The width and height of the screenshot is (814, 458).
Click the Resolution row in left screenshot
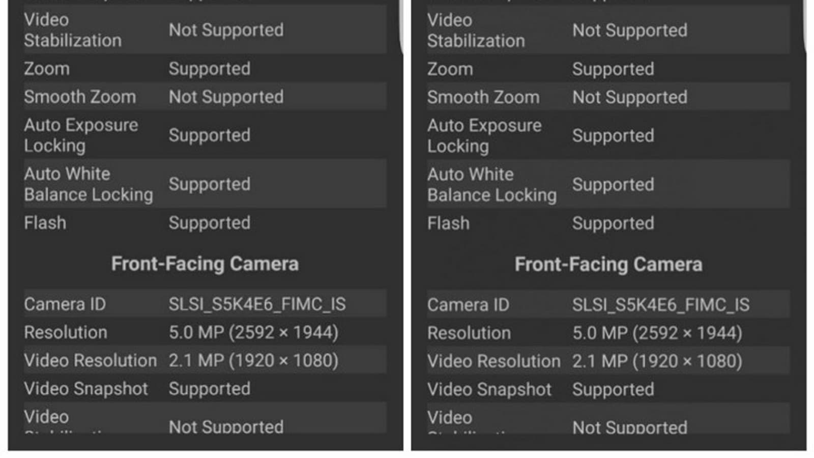pos(205,332)
